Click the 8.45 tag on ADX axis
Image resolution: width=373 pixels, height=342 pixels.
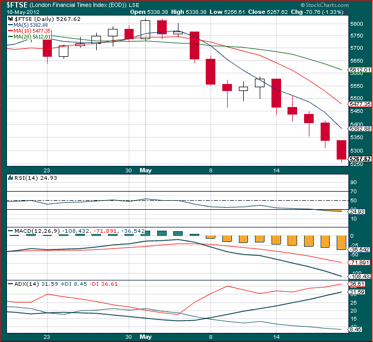[355, 329]
